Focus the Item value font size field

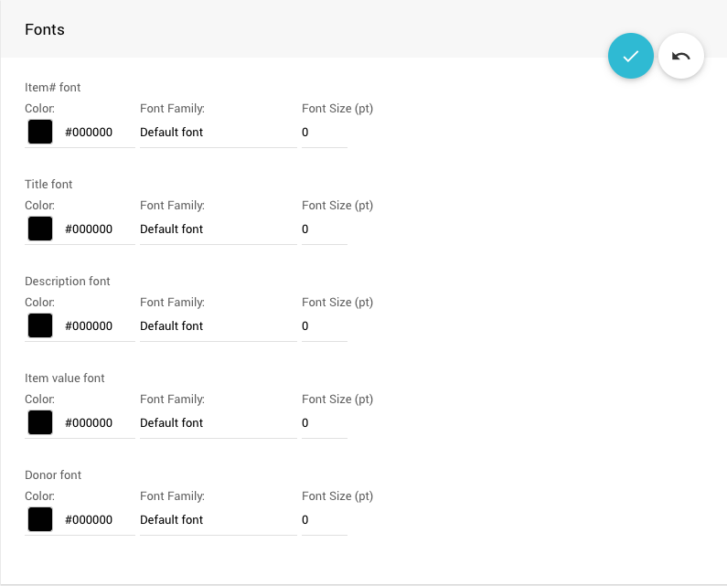click(324, 423)
